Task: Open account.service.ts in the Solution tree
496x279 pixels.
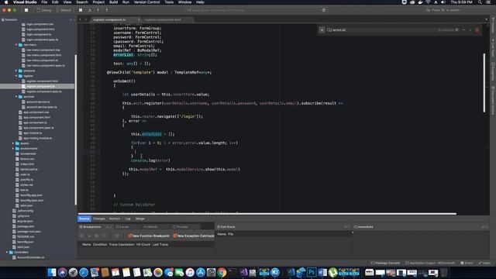Action: (x=38, y=102)
